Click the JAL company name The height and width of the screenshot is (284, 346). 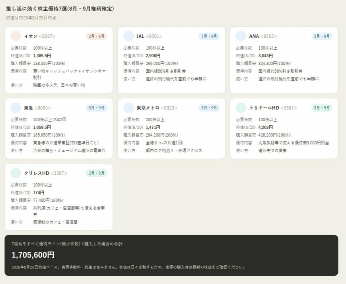pos(140,36)
